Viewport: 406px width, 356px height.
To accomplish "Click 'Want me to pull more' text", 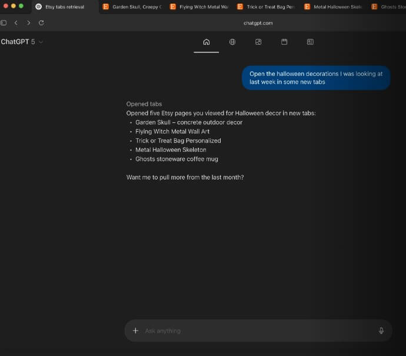I will click(x=185, y=177).
